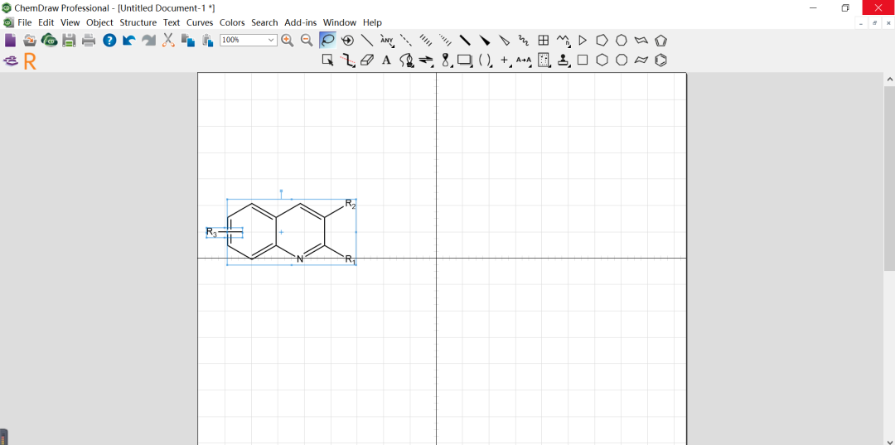The height and width of the screenshot is (445, 895).
Task: Open the Add-ins menu
Action: tap(301, 23)
